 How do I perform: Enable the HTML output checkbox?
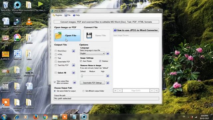[x=56, y=54]
